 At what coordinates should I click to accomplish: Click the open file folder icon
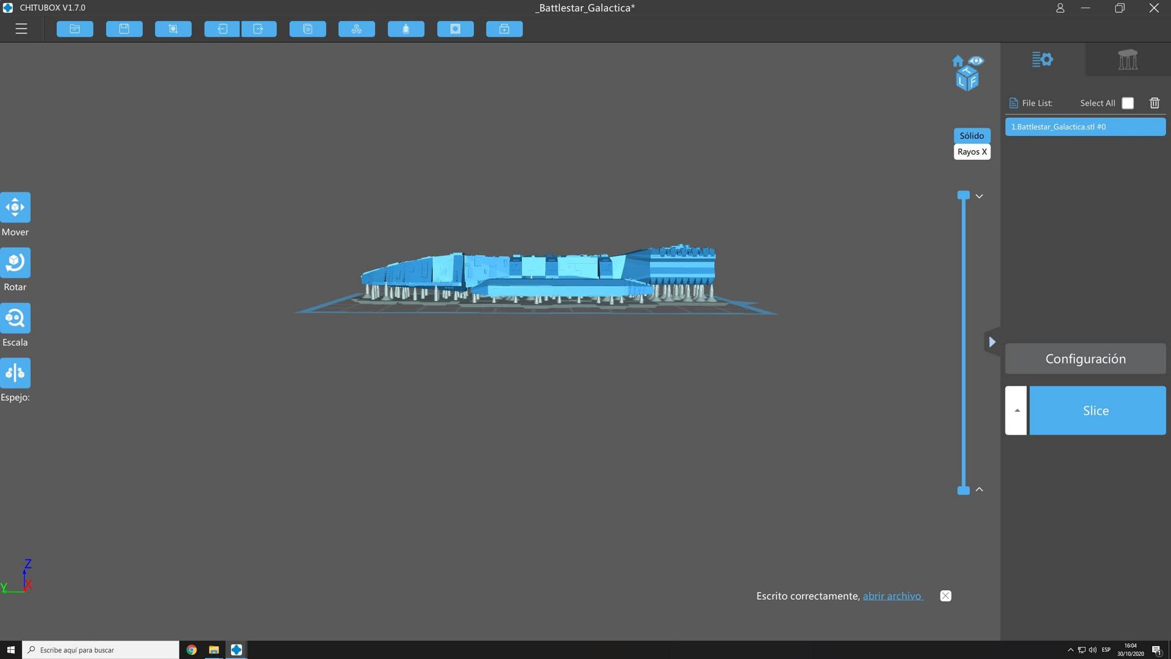tap(75, 29)
